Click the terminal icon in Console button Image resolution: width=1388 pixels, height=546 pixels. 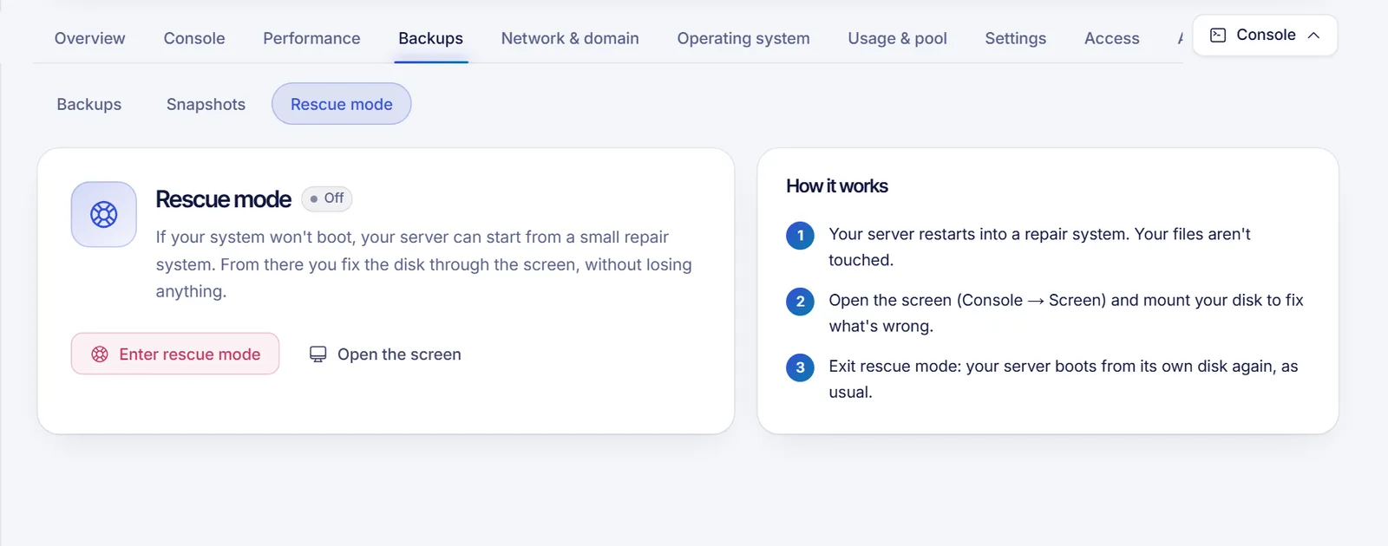1218,36
